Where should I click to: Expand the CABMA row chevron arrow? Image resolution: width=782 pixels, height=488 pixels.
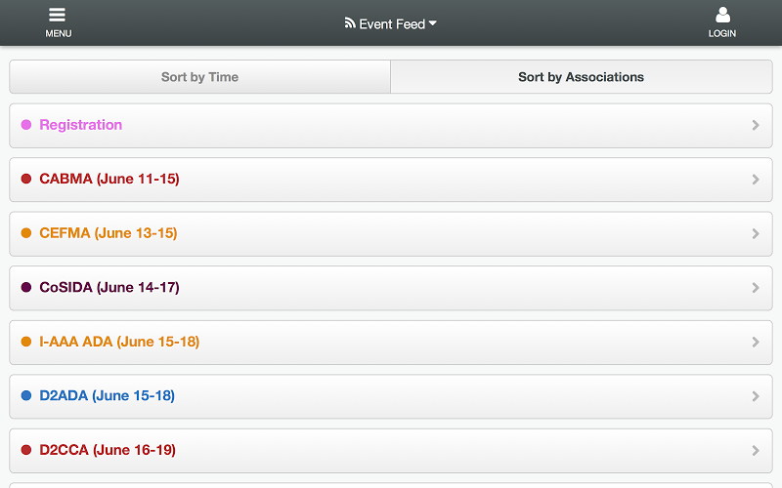pos(756,180)
